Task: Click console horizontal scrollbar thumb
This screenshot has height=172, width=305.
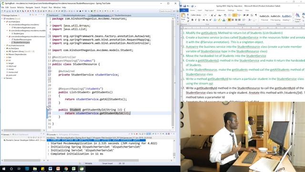Action: click(119, 161)
